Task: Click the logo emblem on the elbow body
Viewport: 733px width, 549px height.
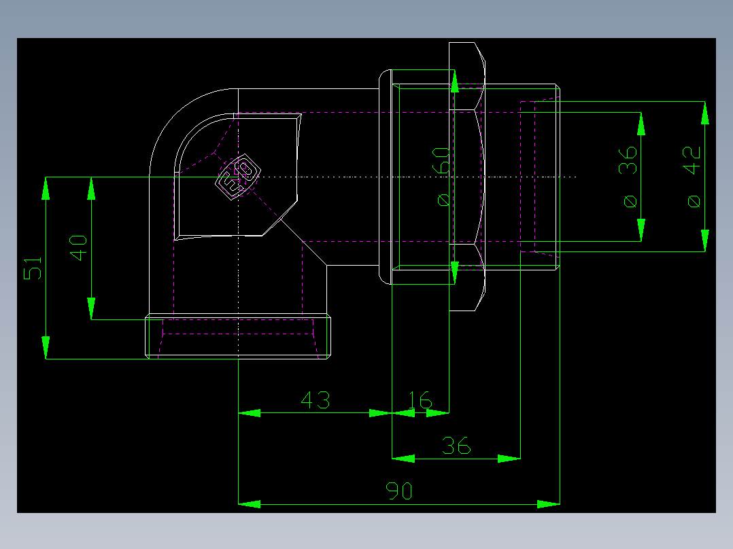Action: tap(238, 177)
